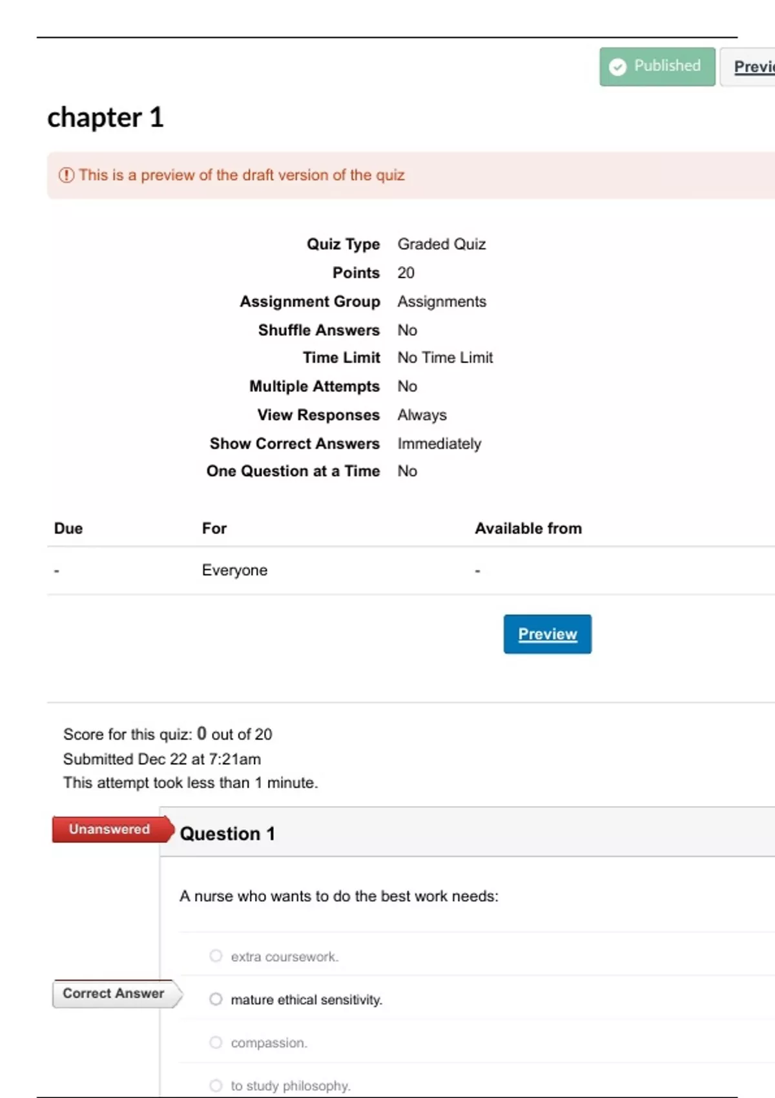Click the Everyone assignment row
Screen dimensions: 775x1098
coord(411,570)
